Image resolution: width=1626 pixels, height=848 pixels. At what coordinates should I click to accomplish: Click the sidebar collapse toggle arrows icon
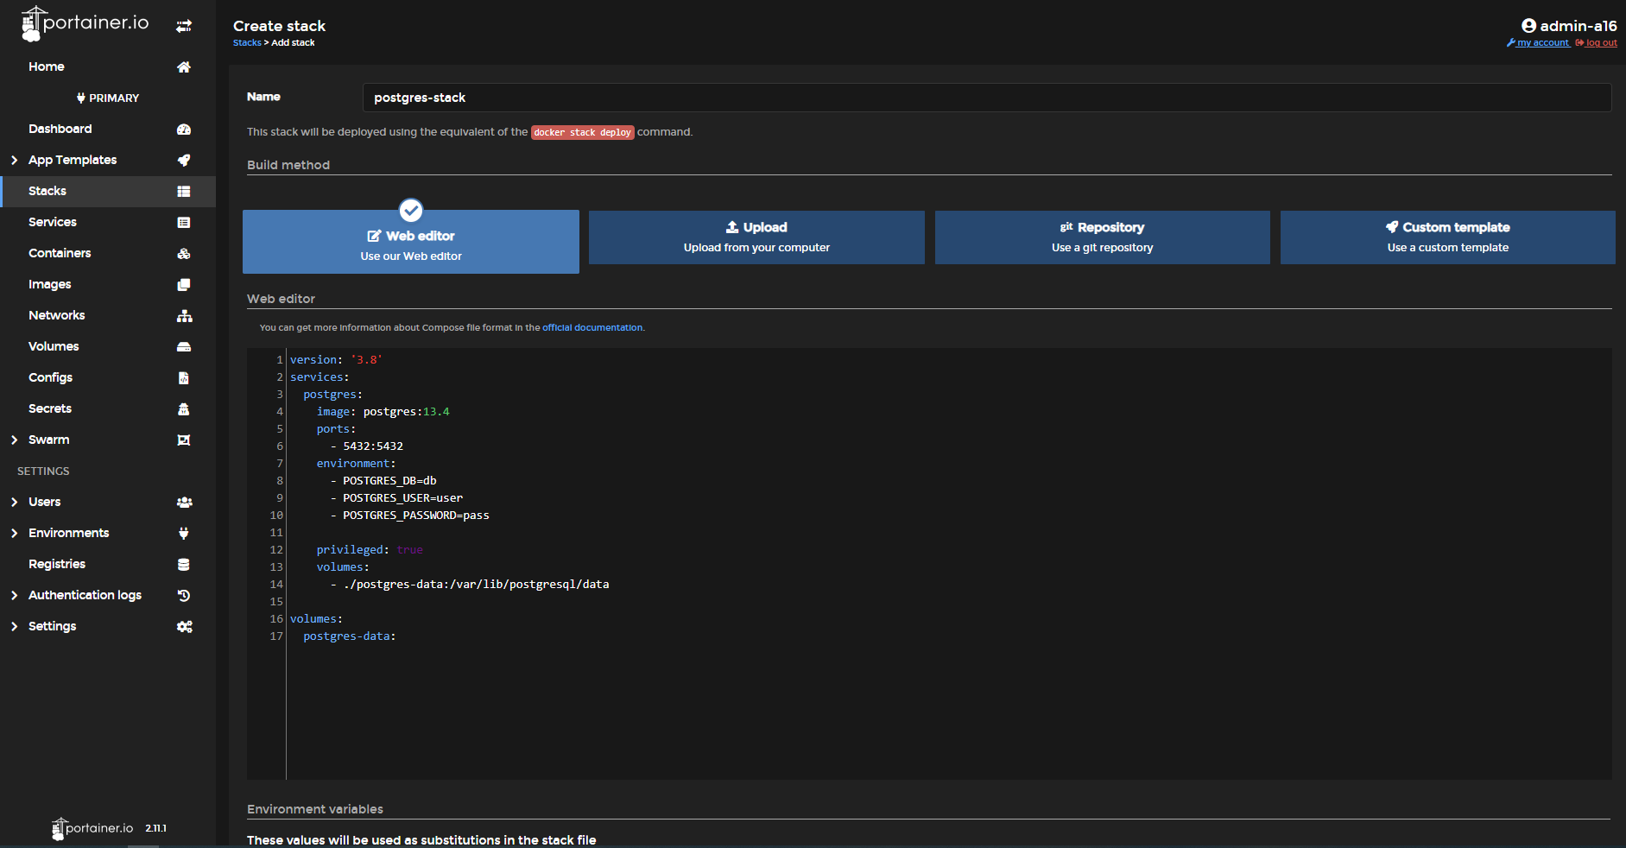point(184,26)
